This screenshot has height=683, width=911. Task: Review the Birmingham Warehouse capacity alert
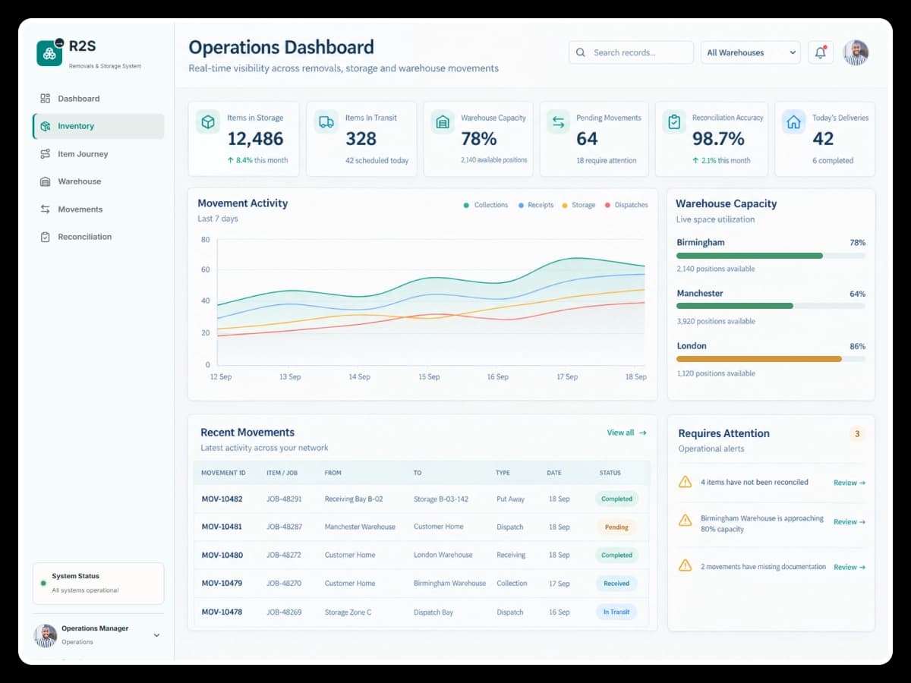tap(850, 522)
